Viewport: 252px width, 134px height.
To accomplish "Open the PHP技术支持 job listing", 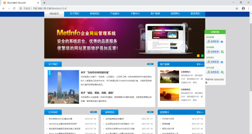I will (168, 119).
